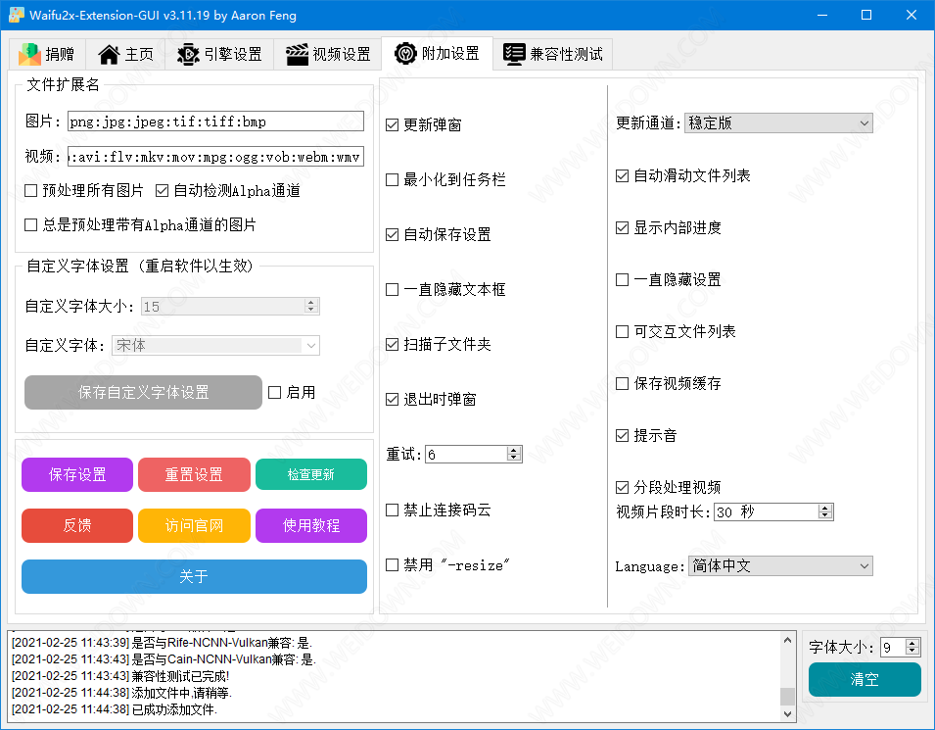Uncheck 分段处理视频

623,487
